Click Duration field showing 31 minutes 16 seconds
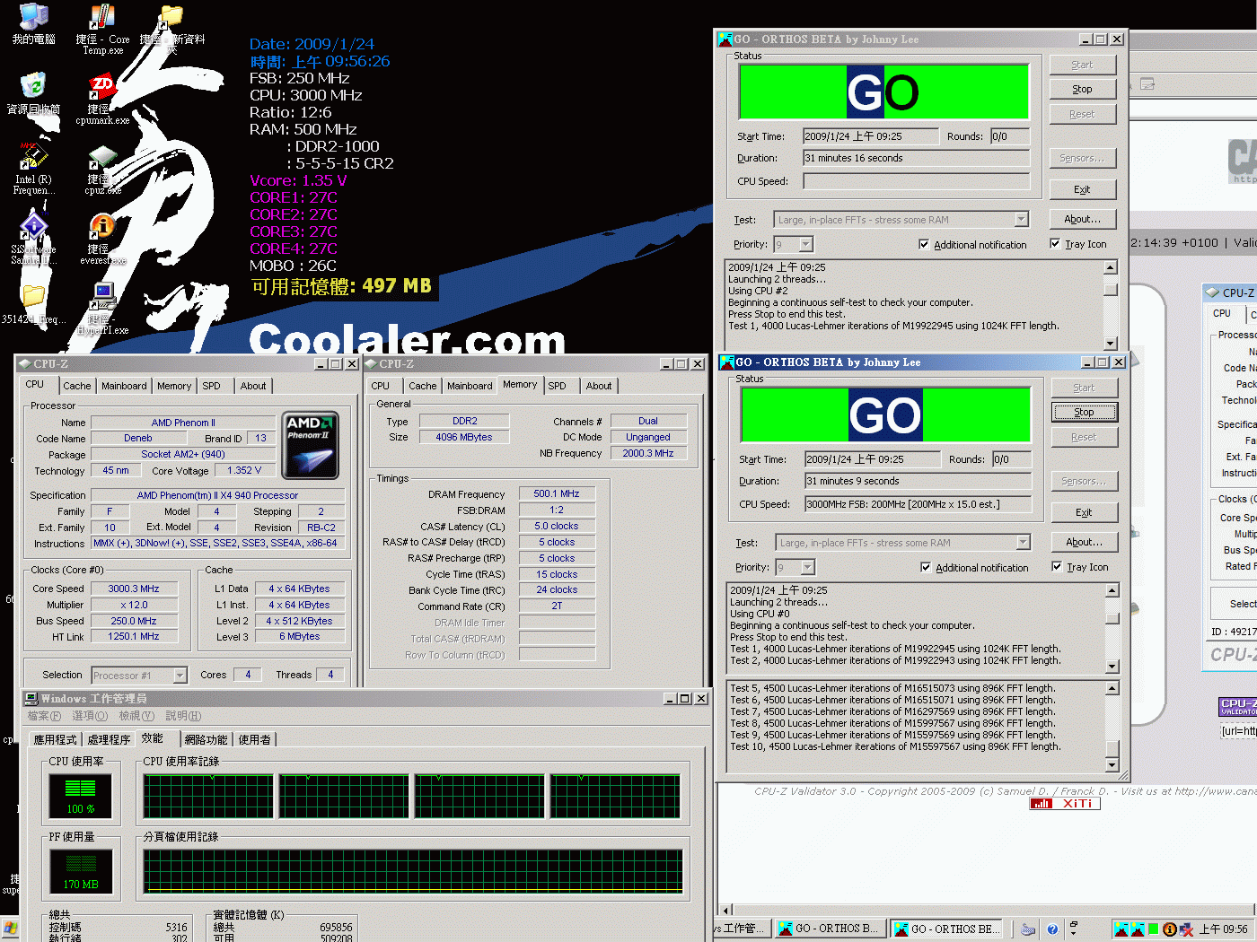1257x942 pixels. pos(916,158)
